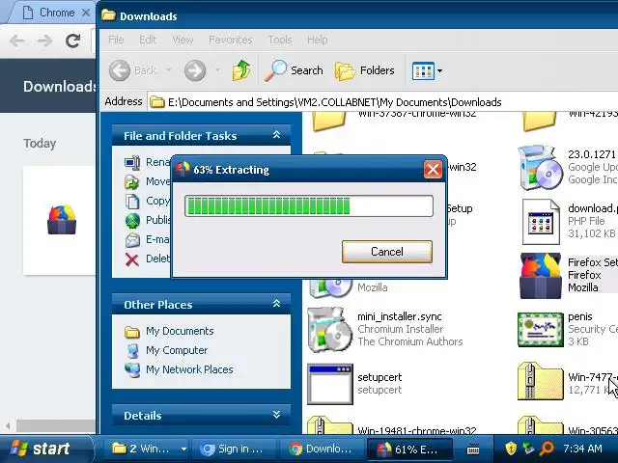Click the Safely Remove Hardware tray icon
The height and width of the screenshot is (463, 618).
click(x=528, y=449)
